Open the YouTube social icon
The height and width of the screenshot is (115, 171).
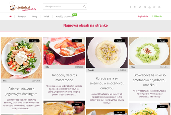click(x=150, y=7)
